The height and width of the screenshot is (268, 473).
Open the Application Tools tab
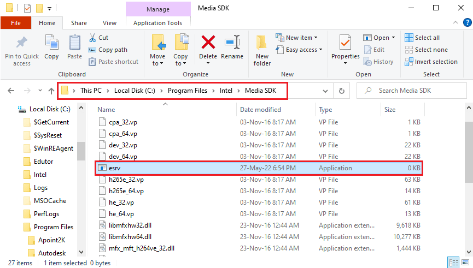158,23
